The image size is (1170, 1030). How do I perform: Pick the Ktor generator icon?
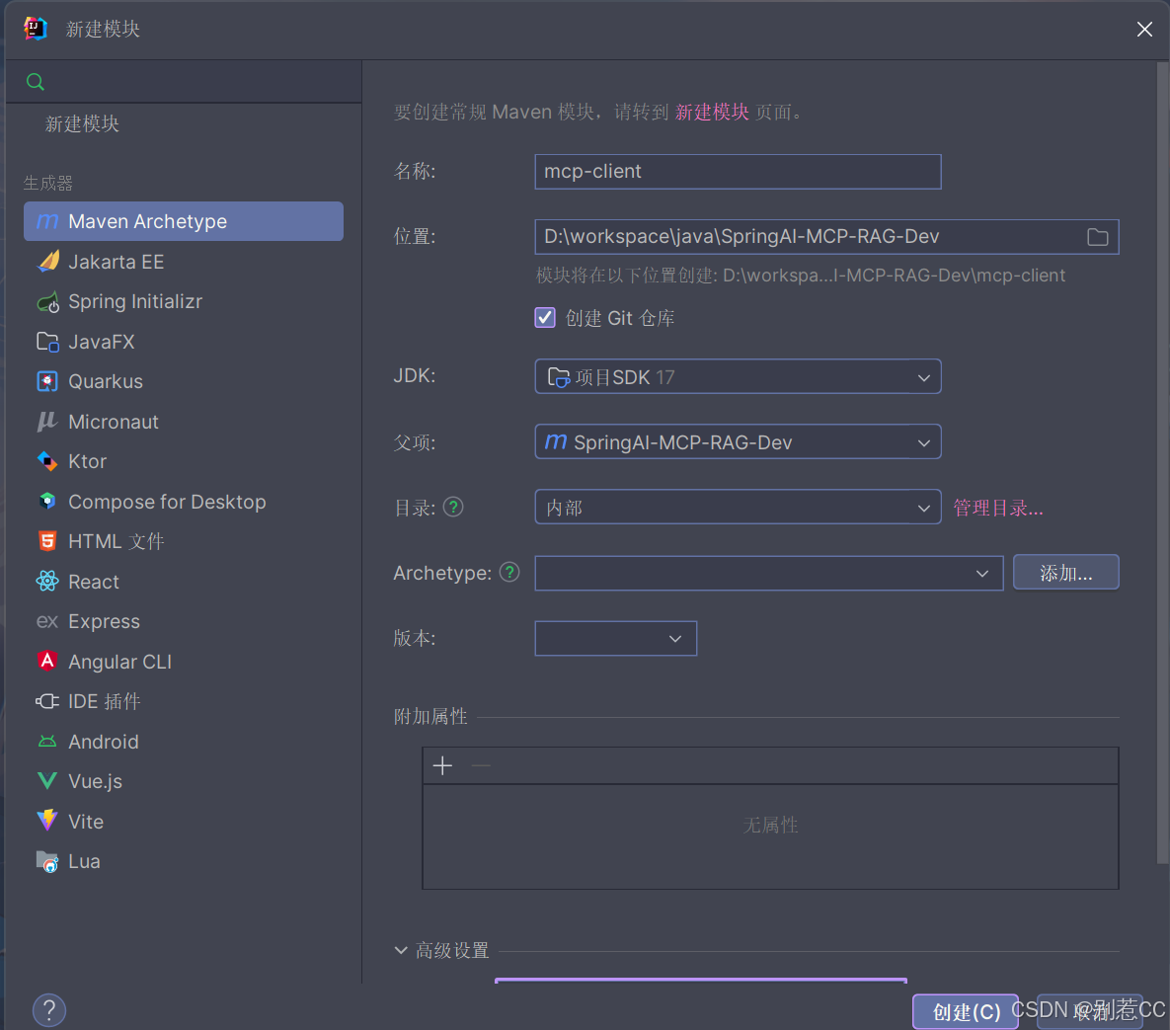[x=47, y=461]
